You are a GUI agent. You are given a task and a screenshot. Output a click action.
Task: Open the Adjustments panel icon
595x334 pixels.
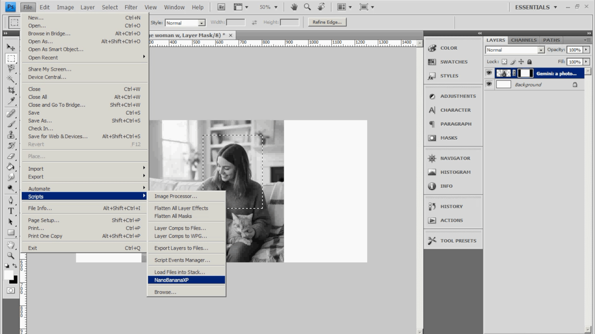click(x=432, y=96)
